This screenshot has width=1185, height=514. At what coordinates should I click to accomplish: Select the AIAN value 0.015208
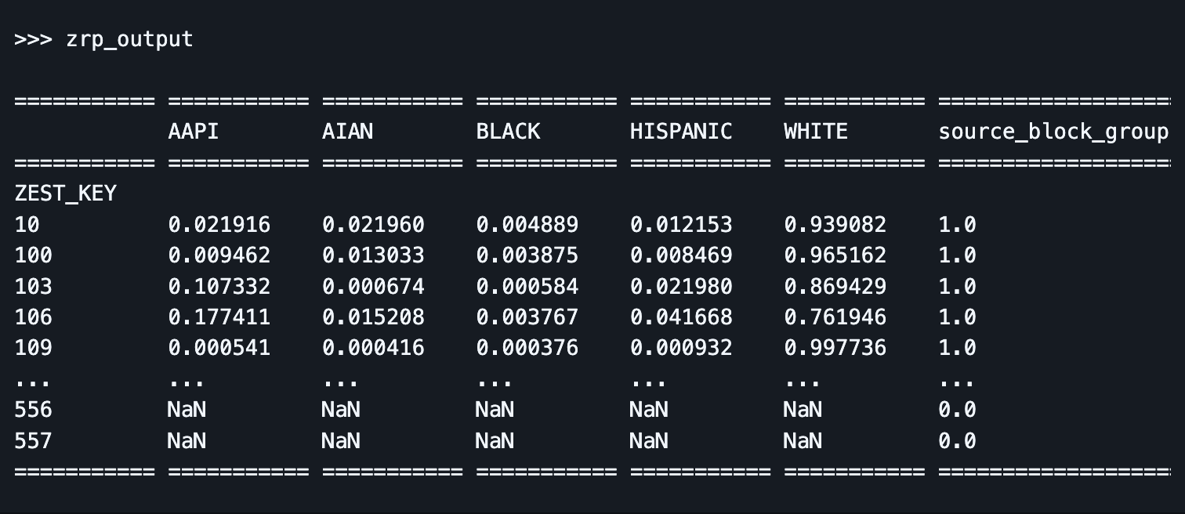click(x=373, y=317)
